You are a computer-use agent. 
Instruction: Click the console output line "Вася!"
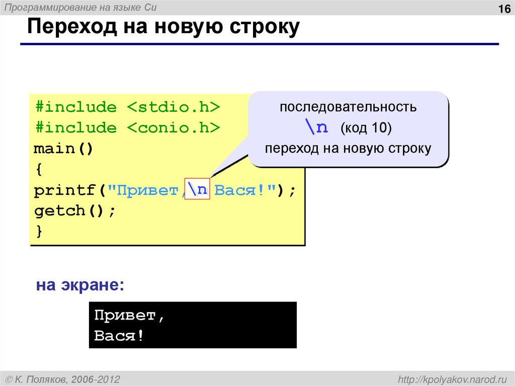click(119, 336)
